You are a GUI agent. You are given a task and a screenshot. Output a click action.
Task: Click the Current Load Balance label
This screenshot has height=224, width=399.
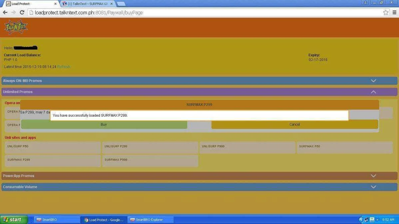point(22,55)
